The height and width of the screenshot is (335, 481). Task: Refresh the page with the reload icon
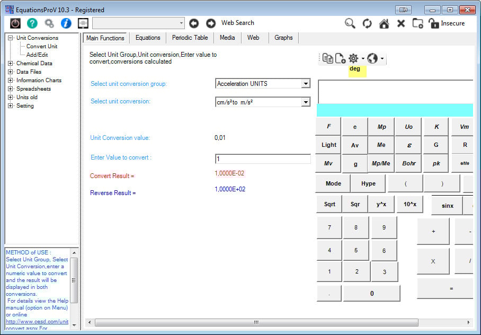tap(367, 23)
